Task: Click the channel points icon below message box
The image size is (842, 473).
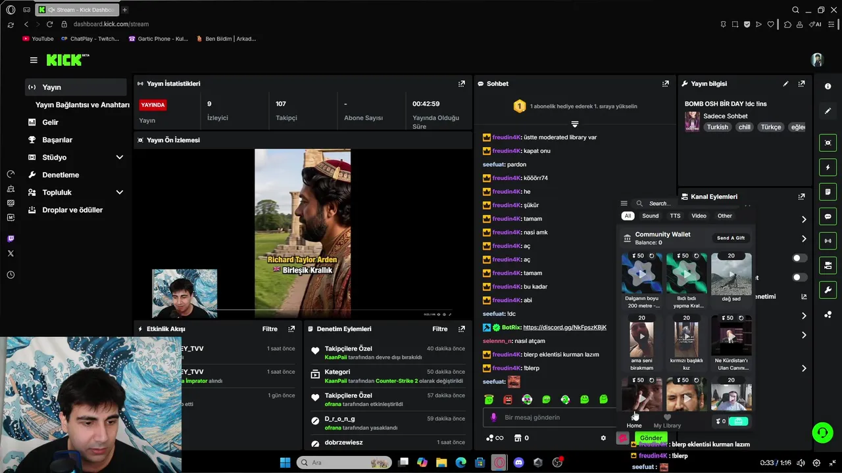Action: pos(493,438)
